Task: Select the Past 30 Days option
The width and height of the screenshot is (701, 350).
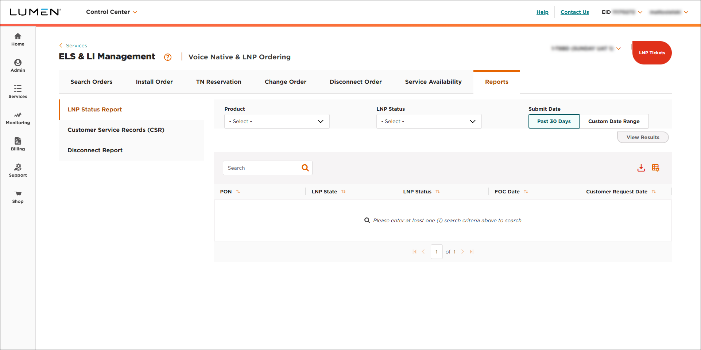Action: click(554, 121)
